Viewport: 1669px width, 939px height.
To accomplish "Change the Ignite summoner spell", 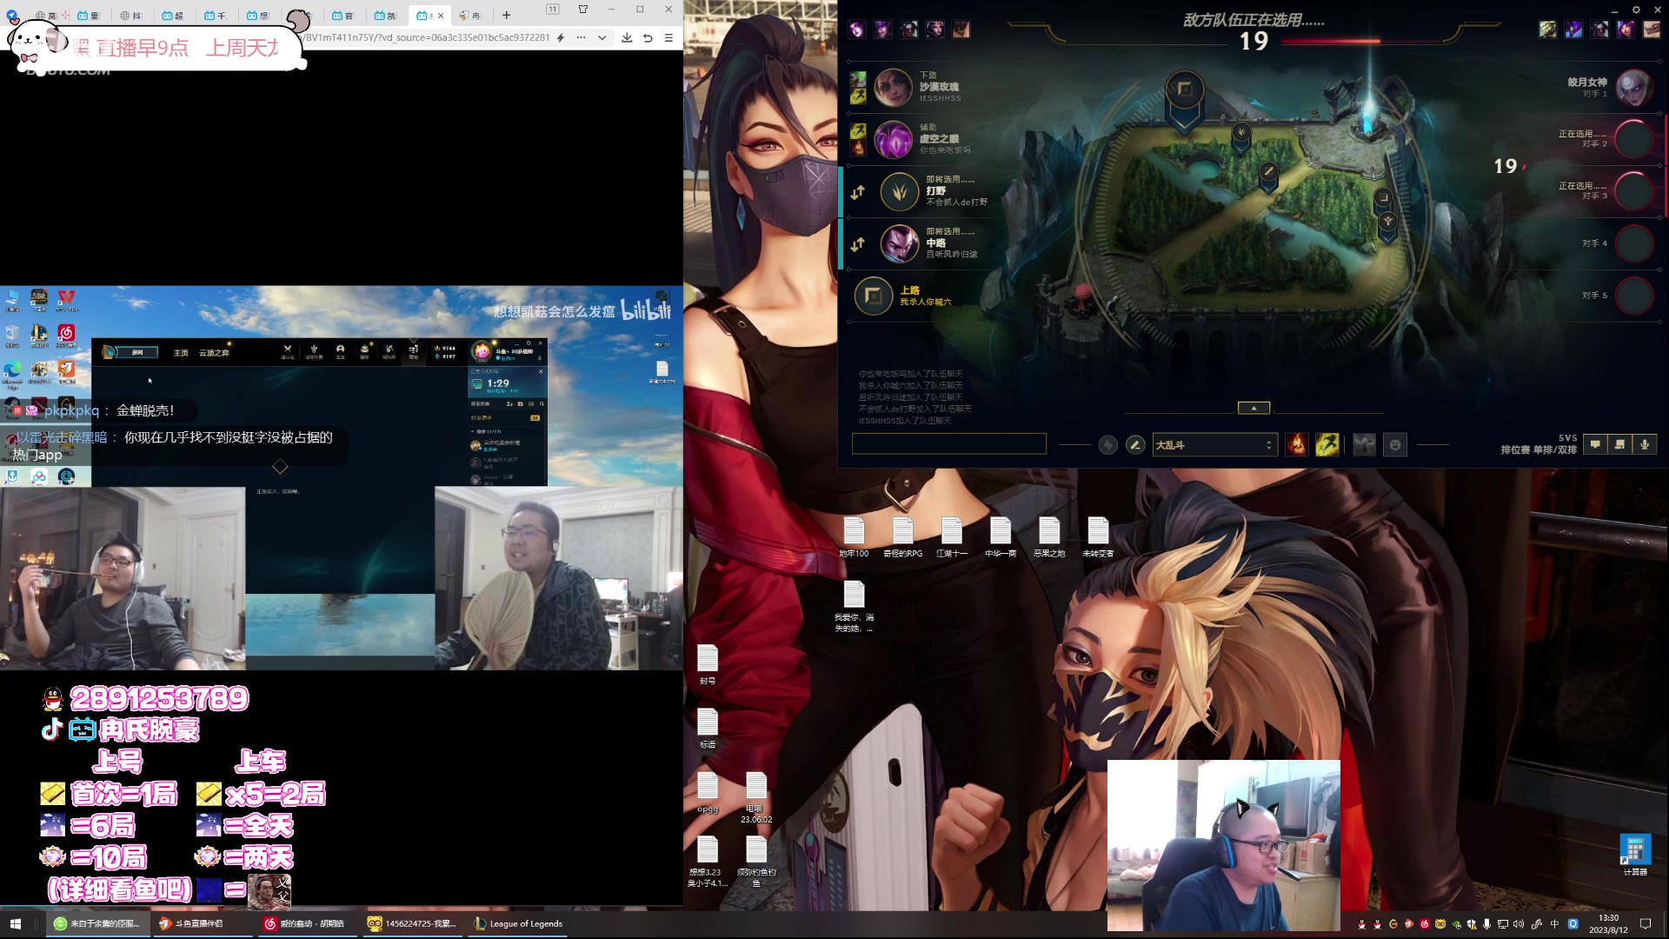I will pos(1297,445).
